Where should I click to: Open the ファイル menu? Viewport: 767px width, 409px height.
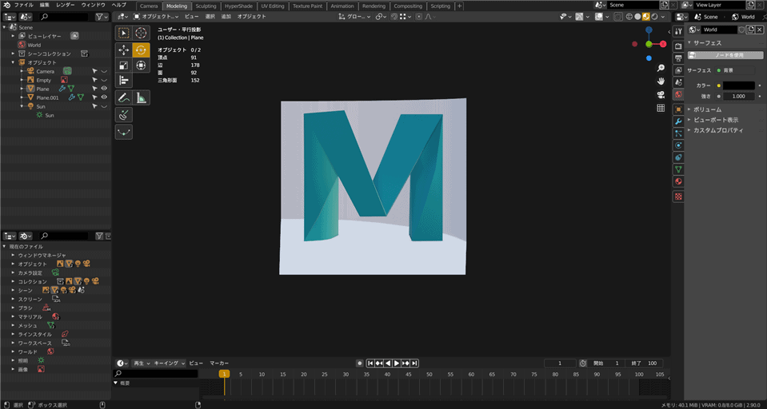pos(23,5)
